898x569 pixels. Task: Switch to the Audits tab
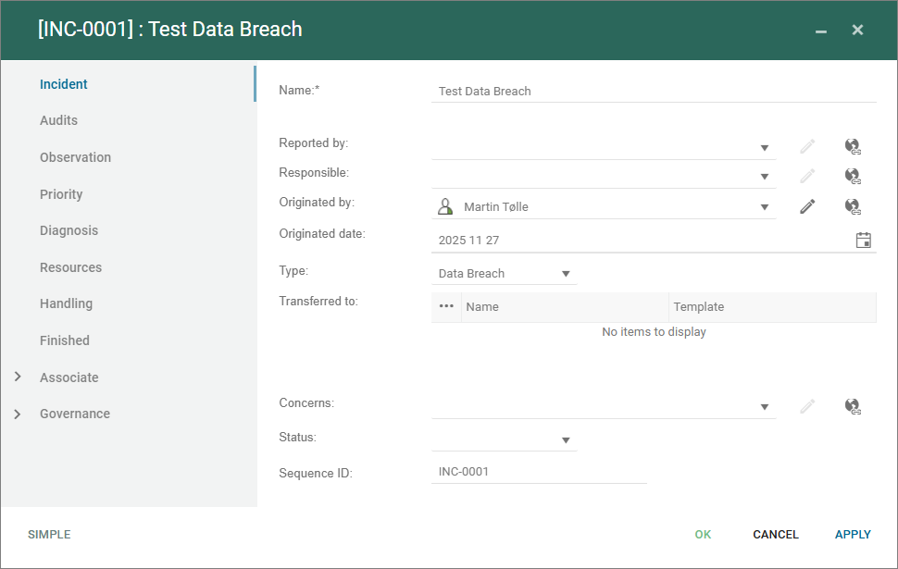(x=58, y=120)
